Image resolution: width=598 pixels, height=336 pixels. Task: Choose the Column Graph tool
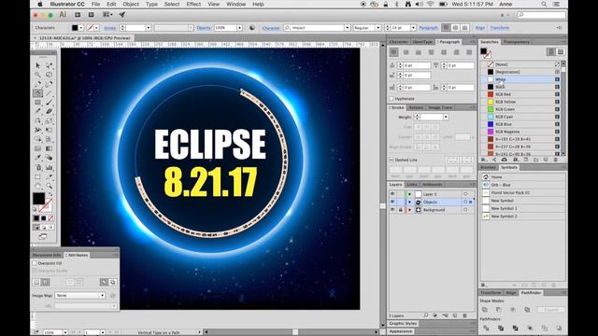[50, 167]
